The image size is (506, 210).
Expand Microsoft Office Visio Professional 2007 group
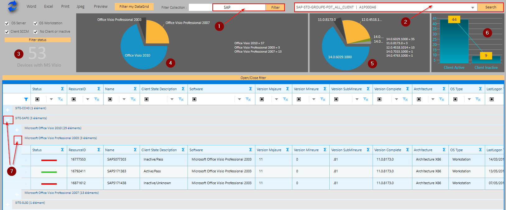(x=17, y=194)
